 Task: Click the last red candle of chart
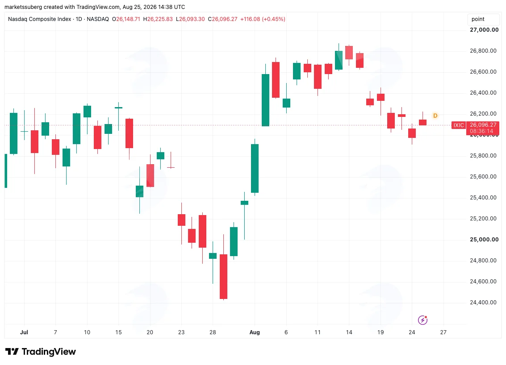click(422, 122)
